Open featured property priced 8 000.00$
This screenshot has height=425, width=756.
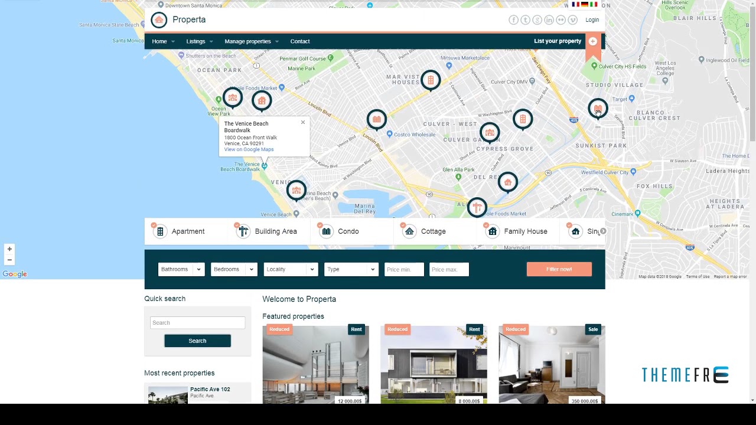coord(434,365)
